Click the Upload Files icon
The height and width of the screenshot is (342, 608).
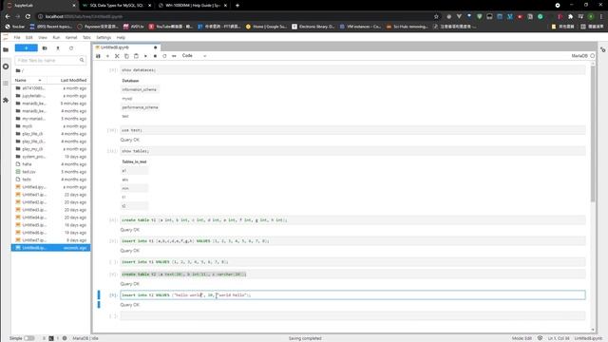pos(58,48)
